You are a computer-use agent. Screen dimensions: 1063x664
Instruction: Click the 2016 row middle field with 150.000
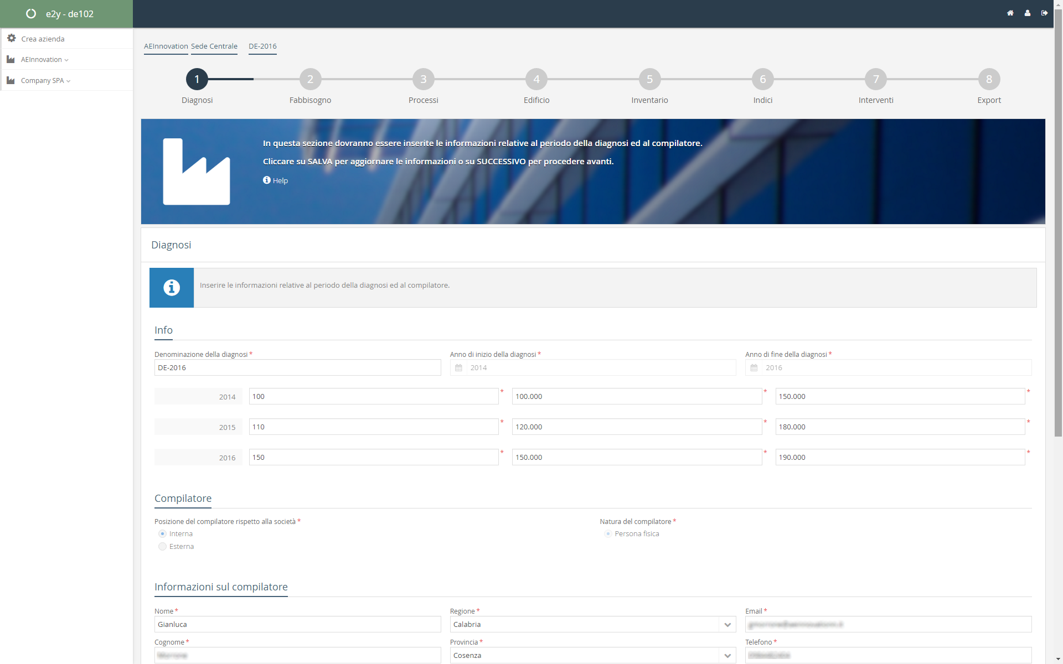click(x=637, y=457)
